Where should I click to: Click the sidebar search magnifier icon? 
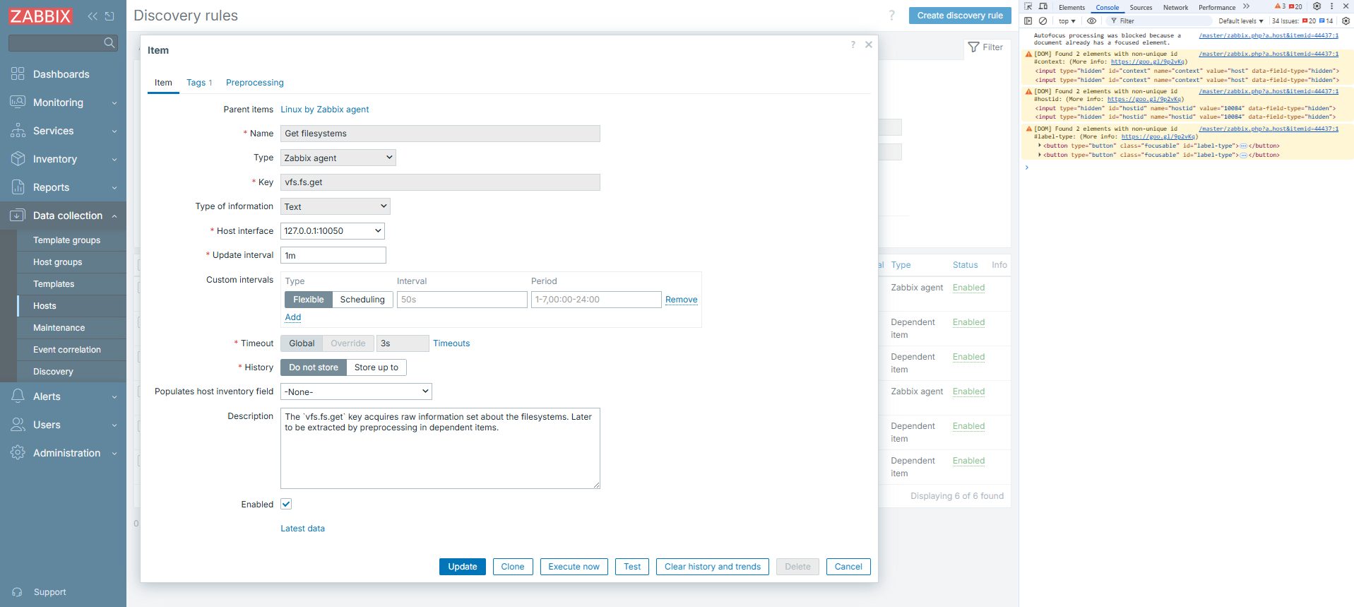point(109,43)
